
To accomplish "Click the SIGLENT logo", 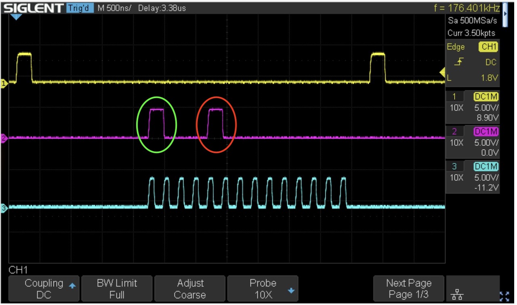I will [33, 8].
